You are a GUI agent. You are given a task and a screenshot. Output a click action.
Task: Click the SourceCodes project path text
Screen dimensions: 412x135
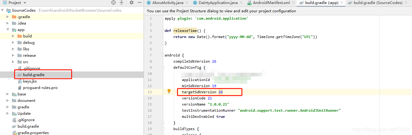(x=80, y=10)
